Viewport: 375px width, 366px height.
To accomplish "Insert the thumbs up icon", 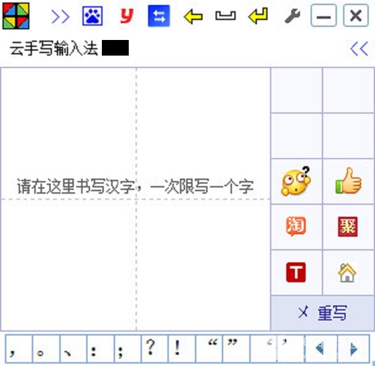I will [x=349, y=181].
